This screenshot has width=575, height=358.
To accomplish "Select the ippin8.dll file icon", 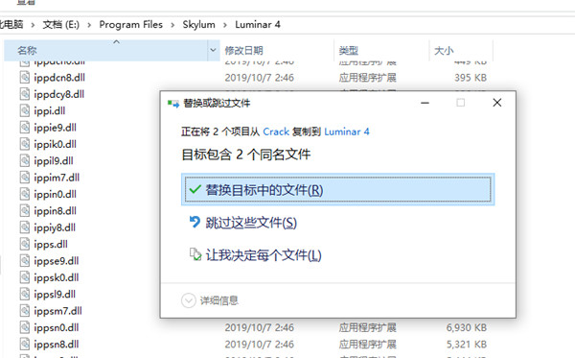I will click(25, 211).
